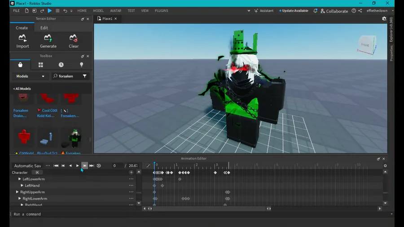Click the new file icon in the toolbar
The width and height of the screenshot is (404, 227).
(26, 11)
